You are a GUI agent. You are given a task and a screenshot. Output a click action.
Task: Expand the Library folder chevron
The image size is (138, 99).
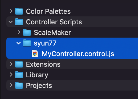11,75
